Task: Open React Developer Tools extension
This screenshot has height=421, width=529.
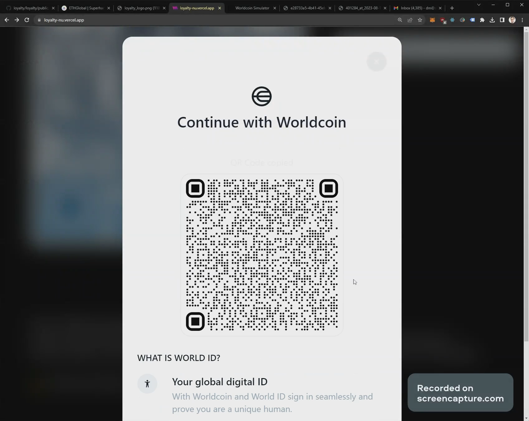Action: [452, 20]
